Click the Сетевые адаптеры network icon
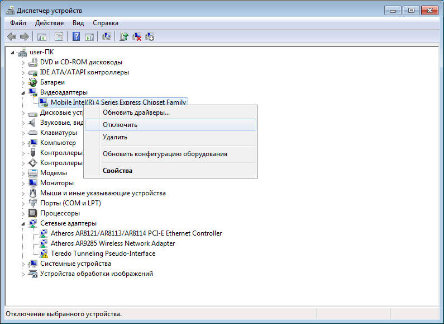The width and height of the screenshot is (444, 324). (33, 223)
